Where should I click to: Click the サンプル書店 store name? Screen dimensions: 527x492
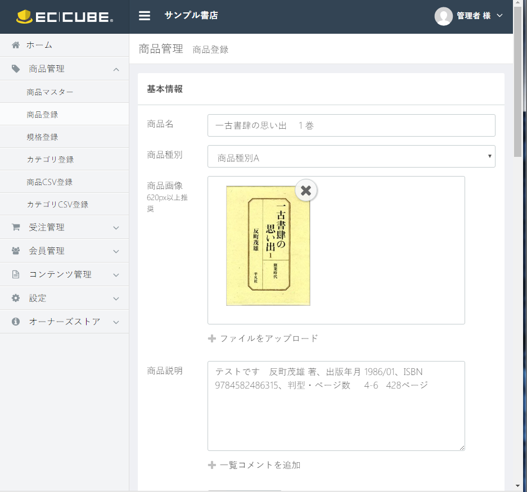[191, 15]
